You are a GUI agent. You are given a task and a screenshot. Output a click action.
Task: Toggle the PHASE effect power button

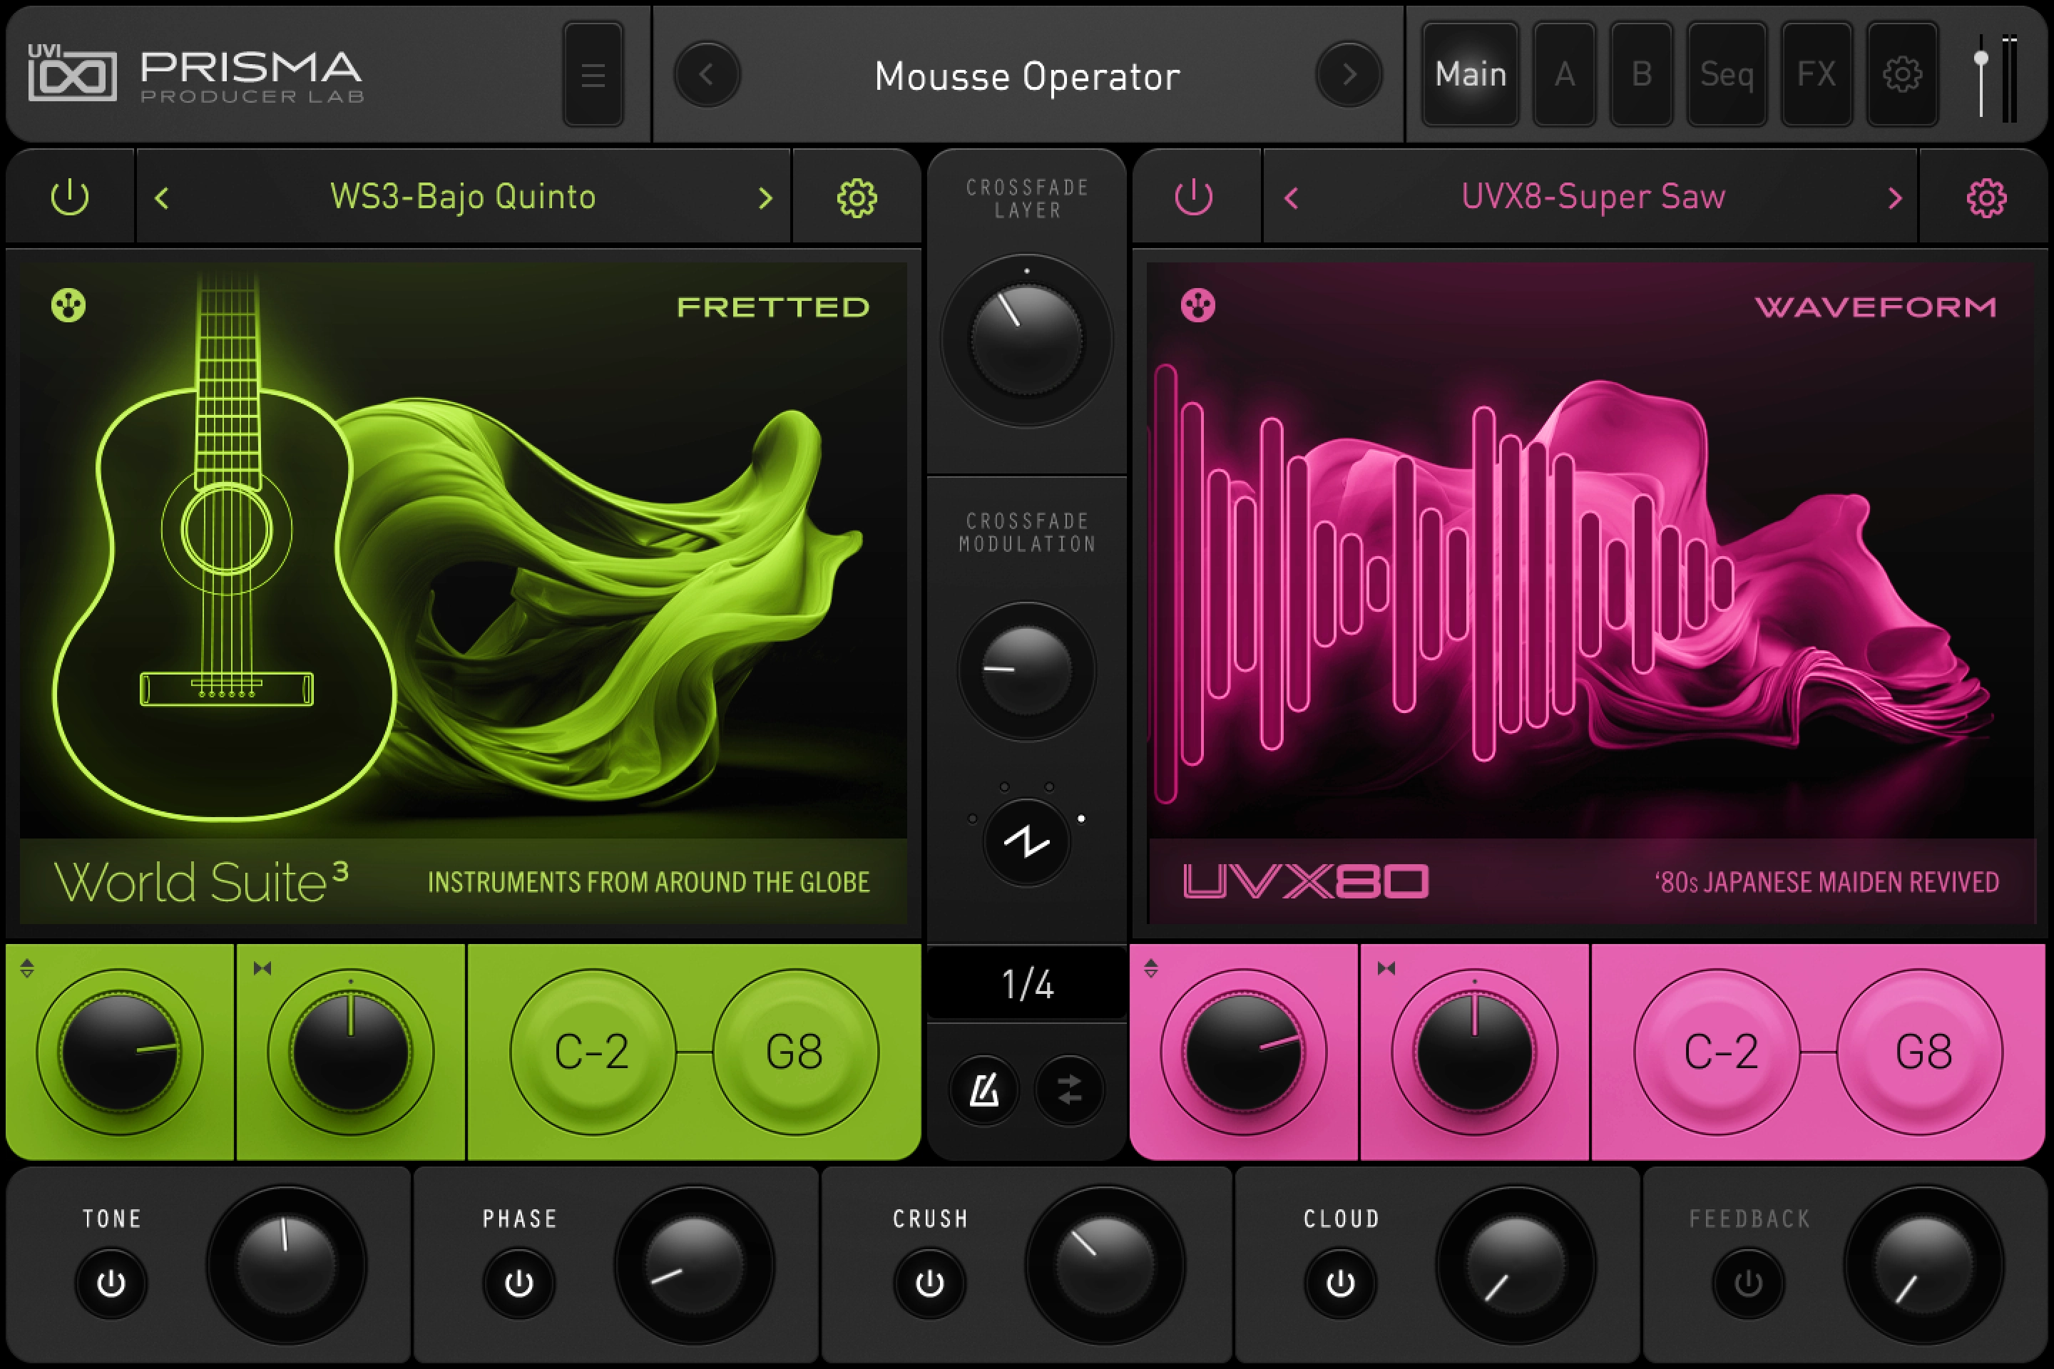tap(518, 1283)
